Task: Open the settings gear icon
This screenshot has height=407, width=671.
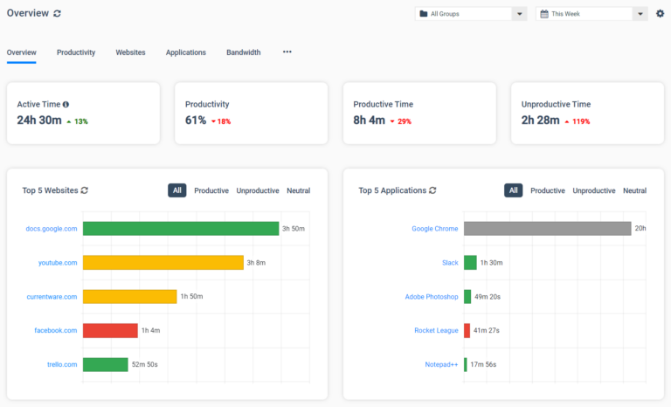Action: pos(660,14)
